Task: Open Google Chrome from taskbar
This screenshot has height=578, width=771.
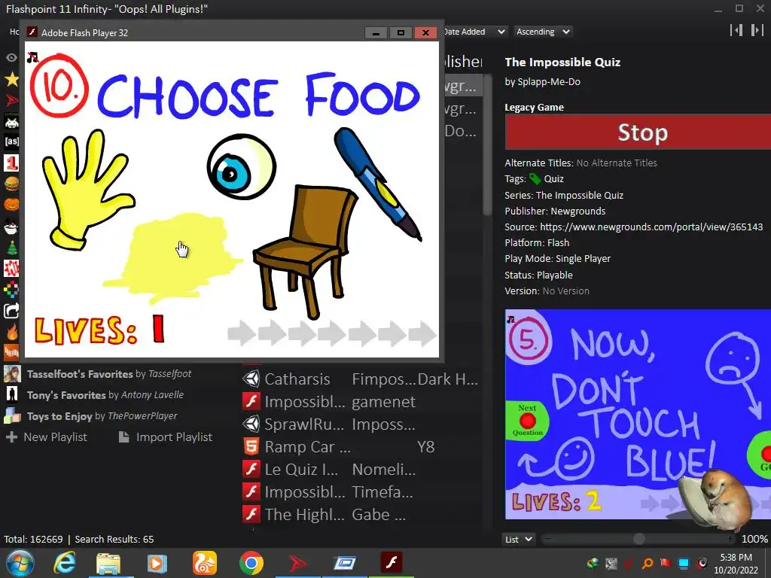Action: pyautogui.click(x=251, y=563)
